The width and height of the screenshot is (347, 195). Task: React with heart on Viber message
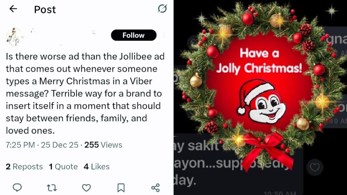(315, 167)
